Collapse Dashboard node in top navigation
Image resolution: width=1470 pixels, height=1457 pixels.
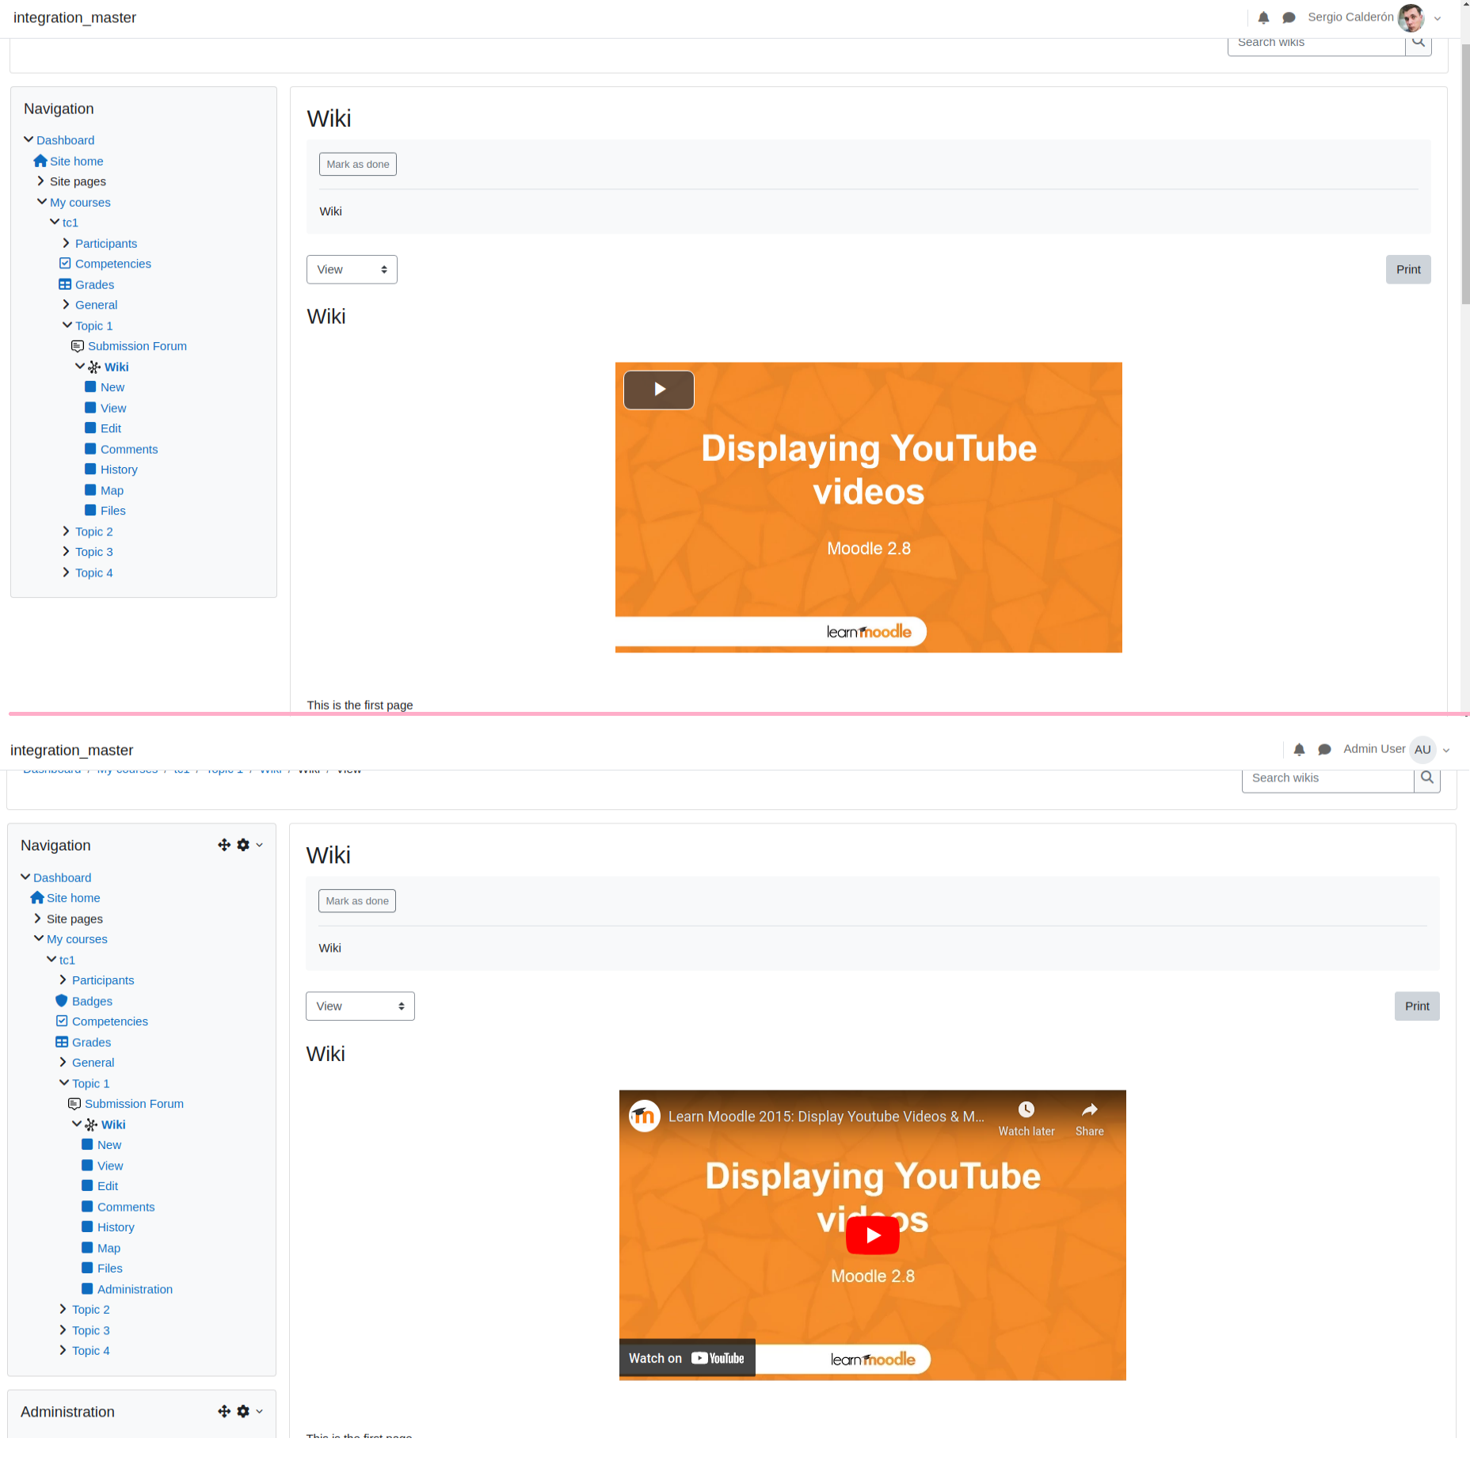pos(29,139)
